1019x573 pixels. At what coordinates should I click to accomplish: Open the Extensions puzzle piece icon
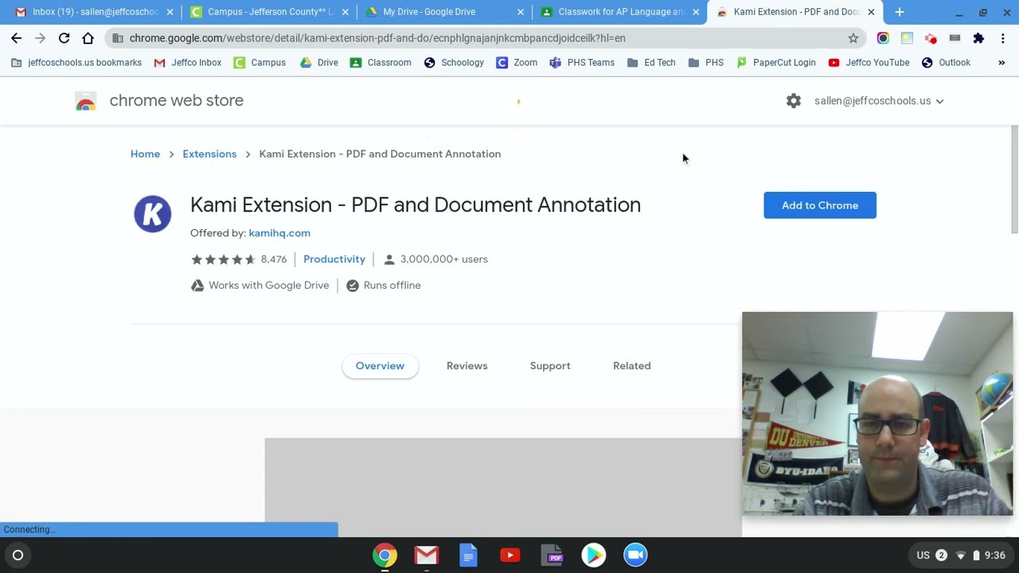pos(978,38)
